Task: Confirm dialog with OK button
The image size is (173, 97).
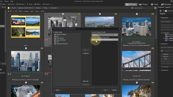Action: click(x=105, y=90)
